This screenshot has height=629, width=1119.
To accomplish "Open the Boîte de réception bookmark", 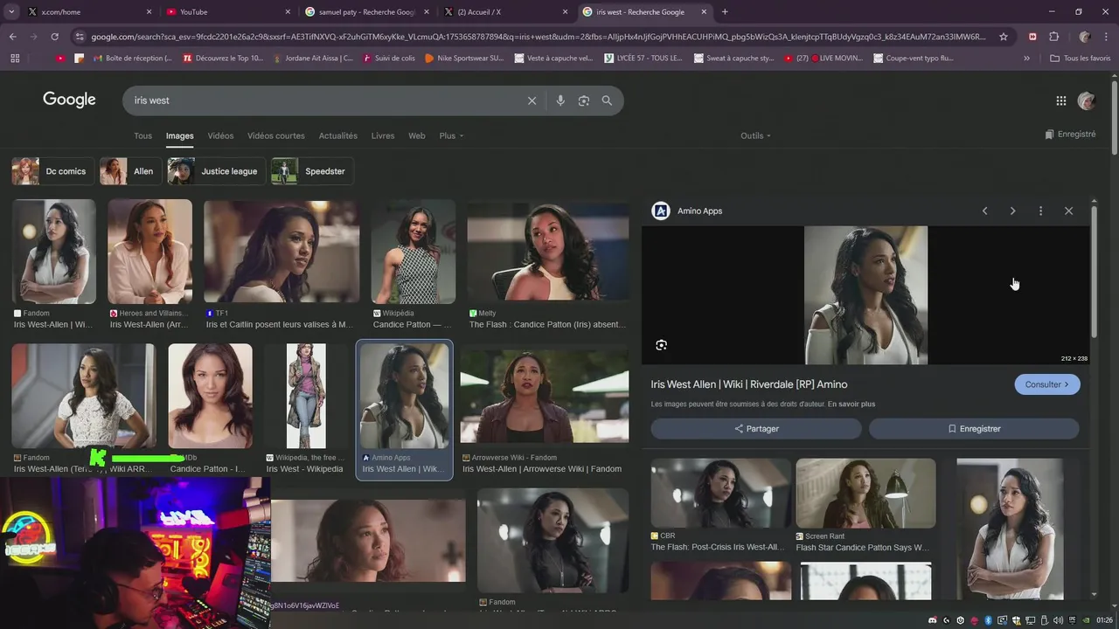I will (x=131, y=58).
